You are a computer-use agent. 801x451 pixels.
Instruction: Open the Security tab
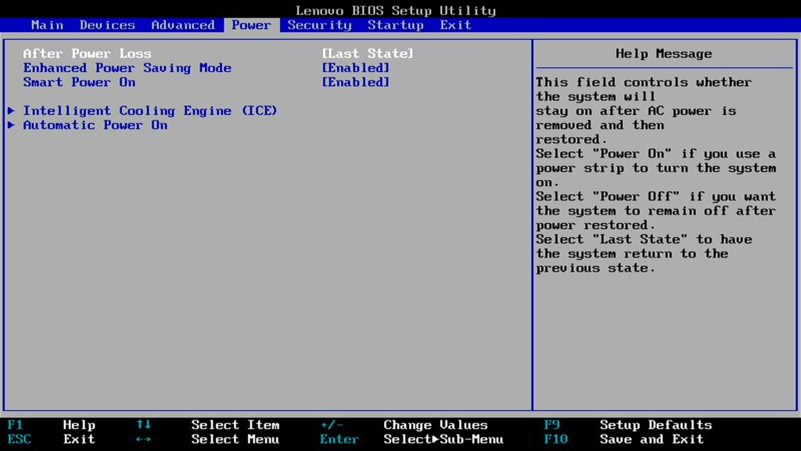[x=319, y=25]
